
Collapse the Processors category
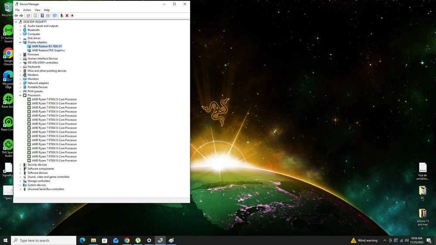[x=20, y=95]
